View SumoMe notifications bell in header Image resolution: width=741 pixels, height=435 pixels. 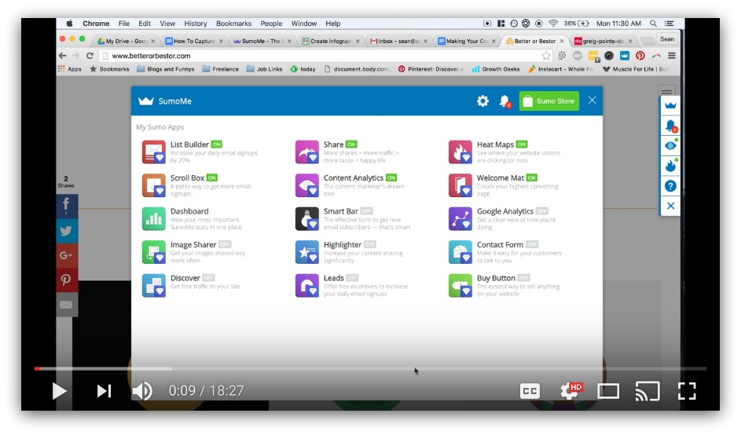pos(504,101)
